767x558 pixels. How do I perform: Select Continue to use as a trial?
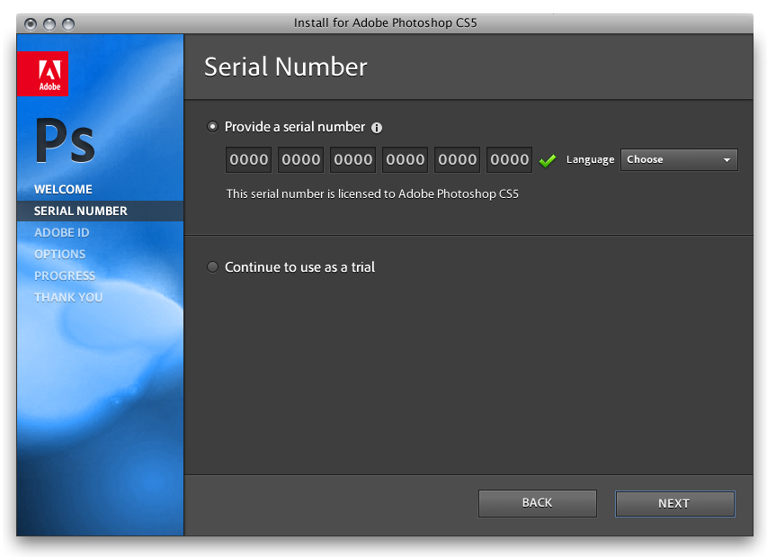pyautogui.click(x=212, y=266)
